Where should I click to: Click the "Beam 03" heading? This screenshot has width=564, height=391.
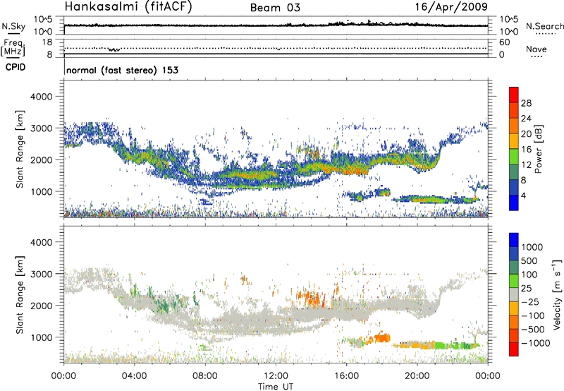tap(275, 8)
